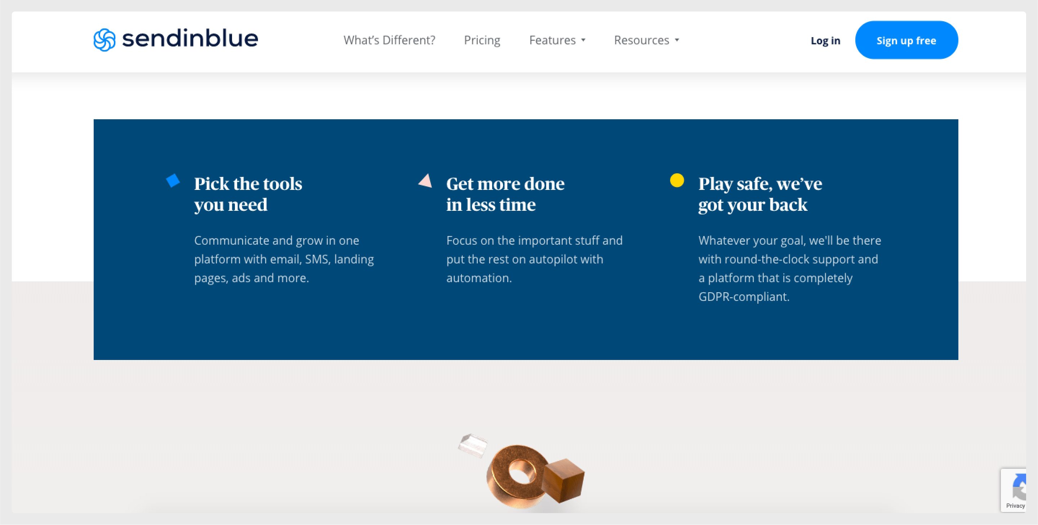Click the Sendinblue swirl logo icon
Viewport: 1038px width, 525px height.
click(x=104, y=40)
